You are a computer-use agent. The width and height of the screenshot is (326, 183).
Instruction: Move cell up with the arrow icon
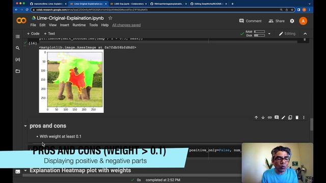click(256, 117)
